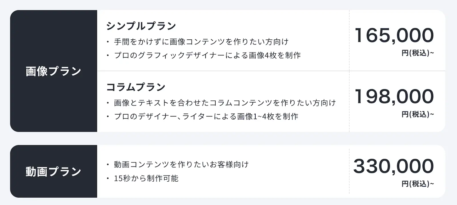The height and width of the screenshot is (205, 457).
Task: Click the 画像プラン category label
Action: coord(53,71)
